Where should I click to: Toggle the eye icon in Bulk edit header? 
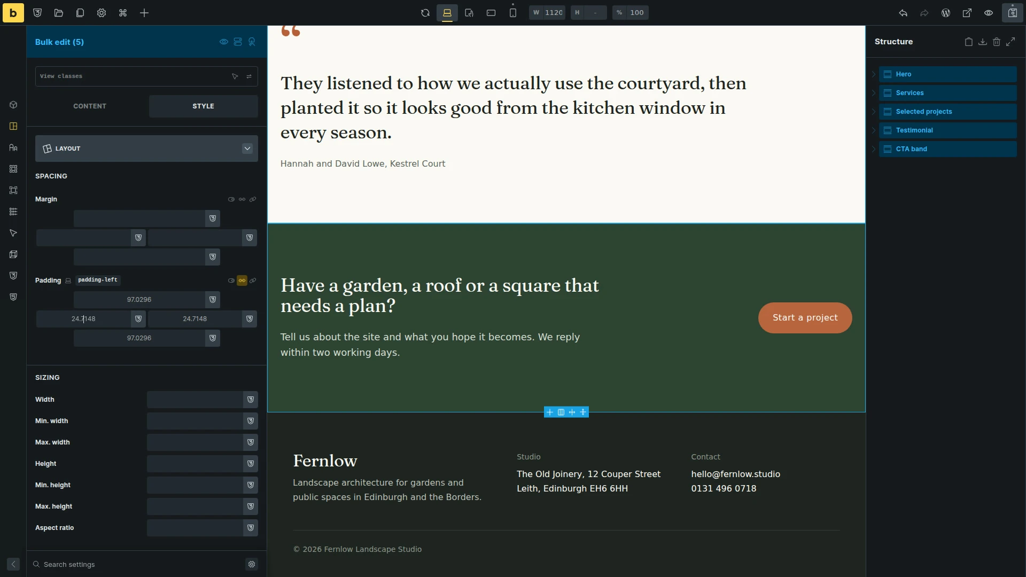pos(224,42)
